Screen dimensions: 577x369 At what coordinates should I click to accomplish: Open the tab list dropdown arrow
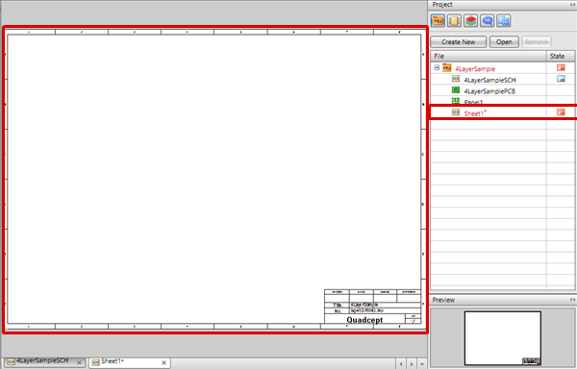(x=422, y=364)
